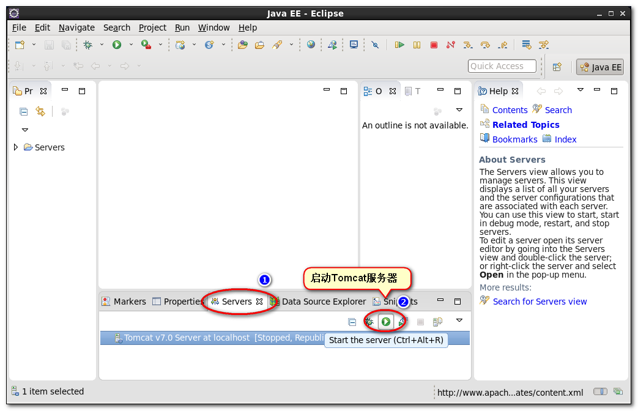The image size is (638, 411).
Task: Click the Debug bug icon in main toolbar
Action: pyautogui.click(x=87, y=45)
